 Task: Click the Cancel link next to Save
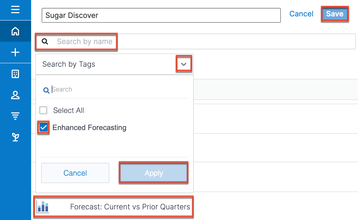[301, 14]
